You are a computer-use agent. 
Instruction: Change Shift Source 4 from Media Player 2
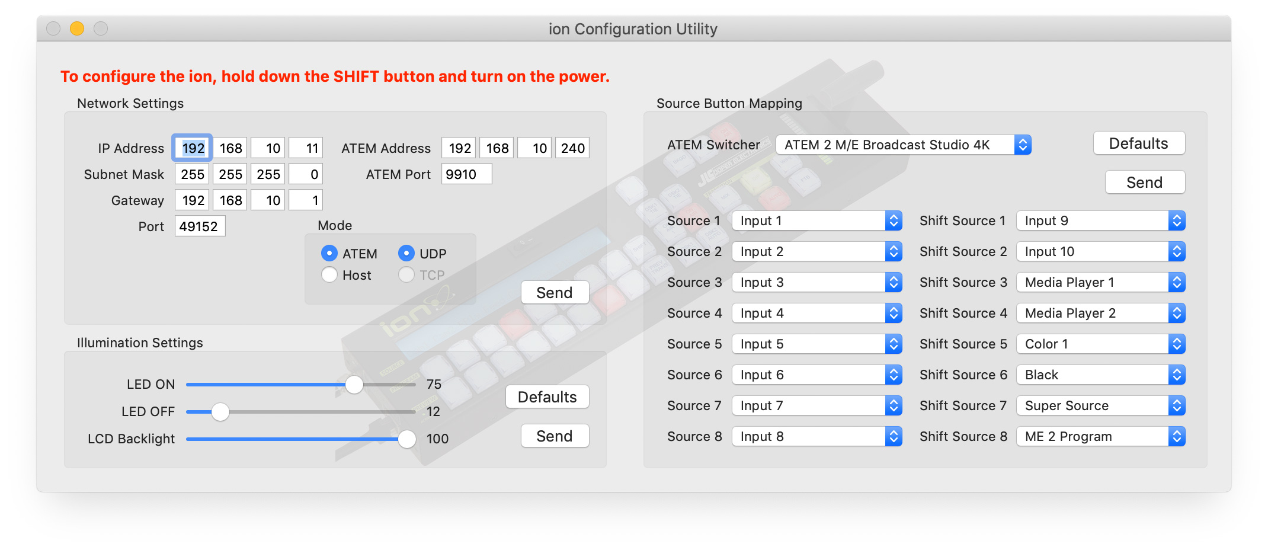1101,313
